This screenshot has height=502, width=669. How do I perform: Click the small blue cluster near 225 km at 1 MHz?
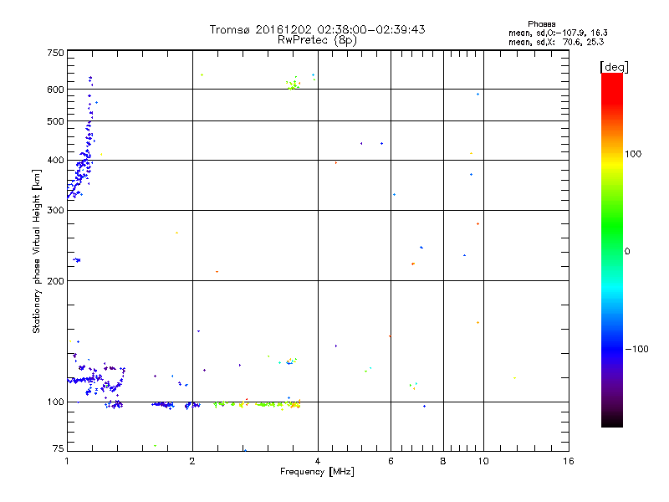pos(77,259)
